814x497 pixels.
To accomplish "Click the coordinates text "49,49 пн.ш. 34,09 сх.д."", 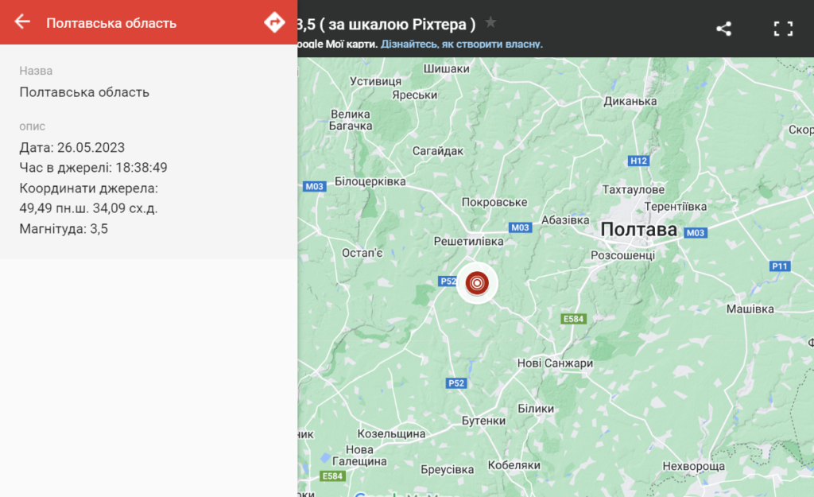I will point(88,209).
